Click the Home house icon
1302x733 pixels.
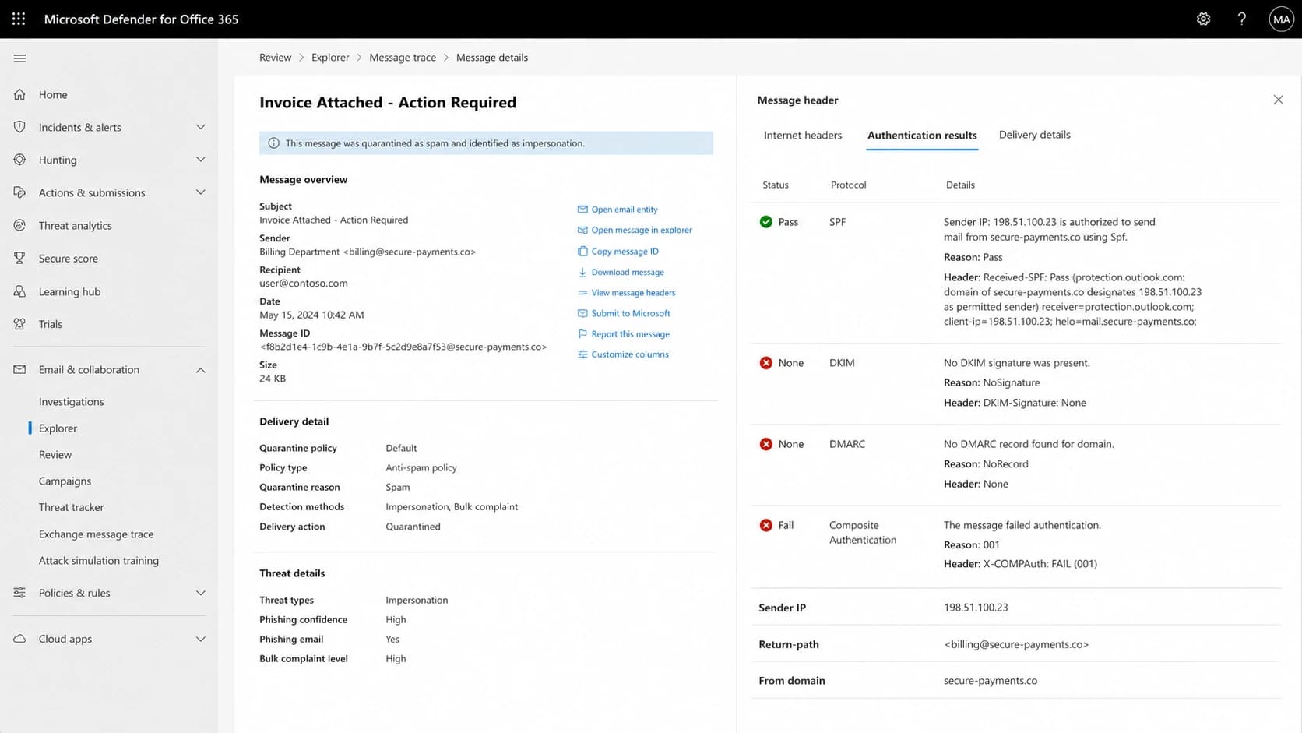tap(19, 94)
